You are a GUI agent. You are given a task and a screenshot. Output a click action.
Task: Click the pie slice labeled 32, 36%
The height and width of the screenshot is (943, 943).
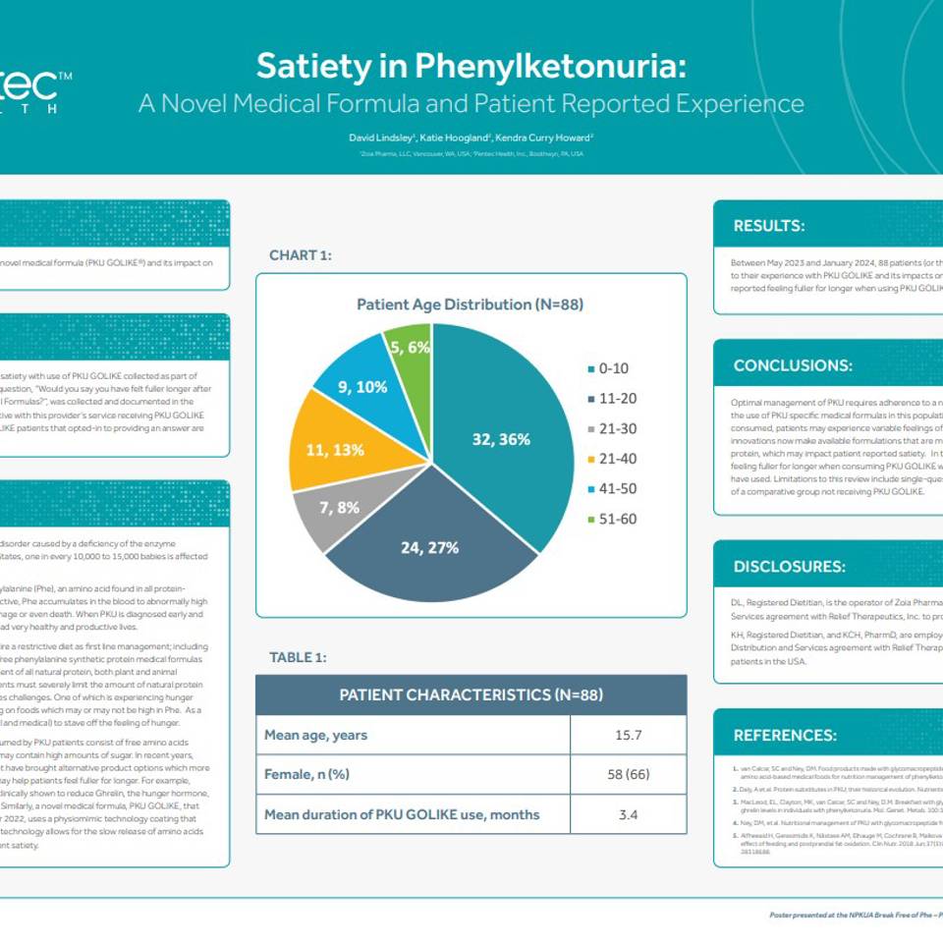click(x=501, y=439)
